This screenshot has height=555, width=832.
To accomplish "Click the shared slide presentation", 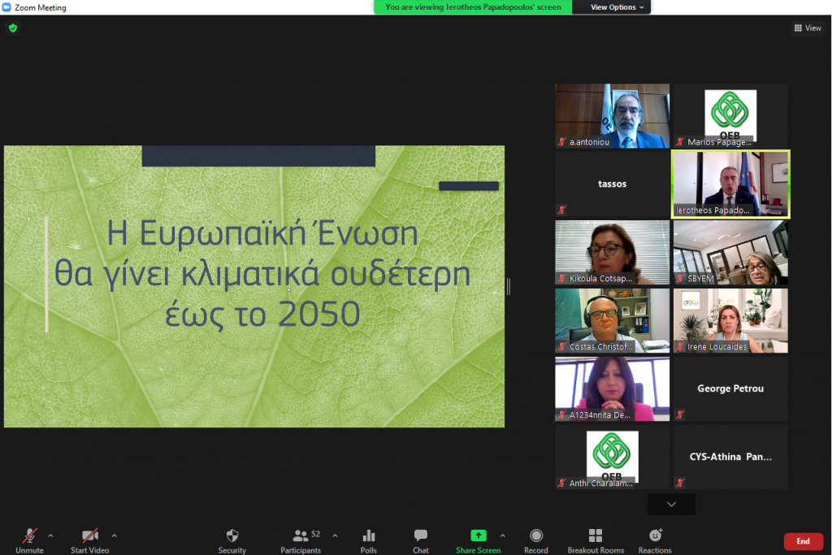I will (x=254, y=287).
